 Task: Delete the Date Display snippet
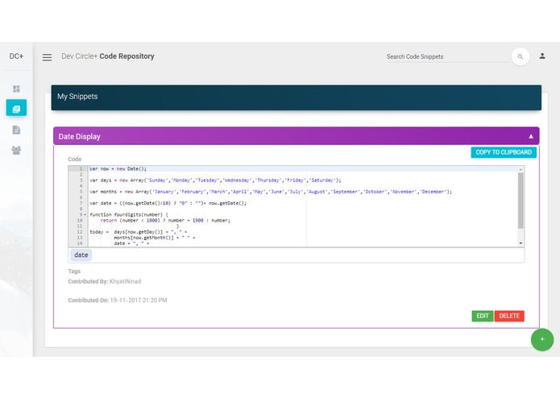coord(509,316)
